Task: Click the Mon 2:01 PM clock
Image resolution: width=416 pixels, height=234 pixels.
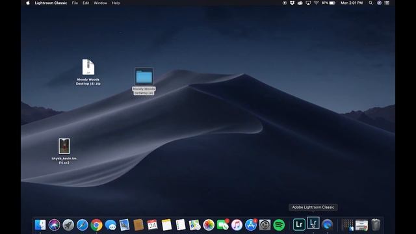Action: [352, 3]
